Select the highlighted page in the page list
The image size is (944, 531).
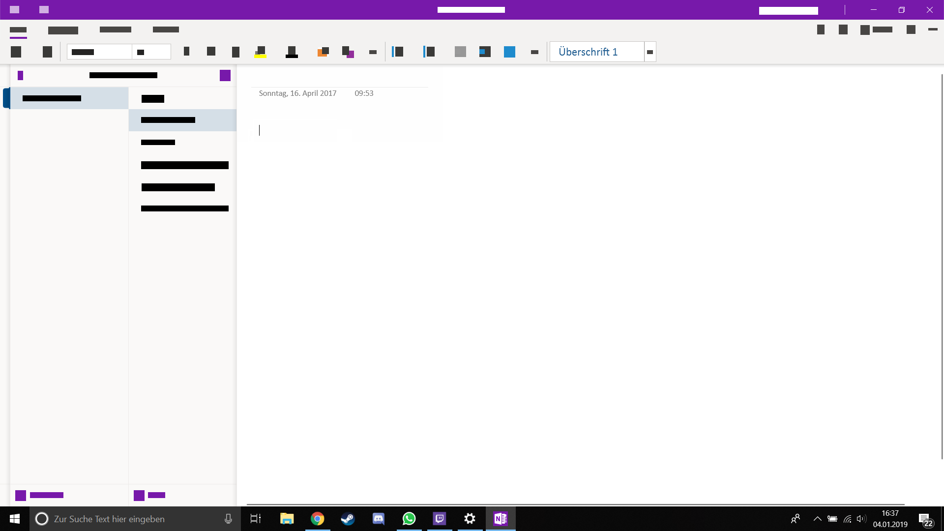(182, 120)
